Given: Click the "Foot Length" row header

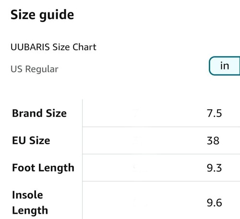Looking at the screenshot, I should (43, 168).
